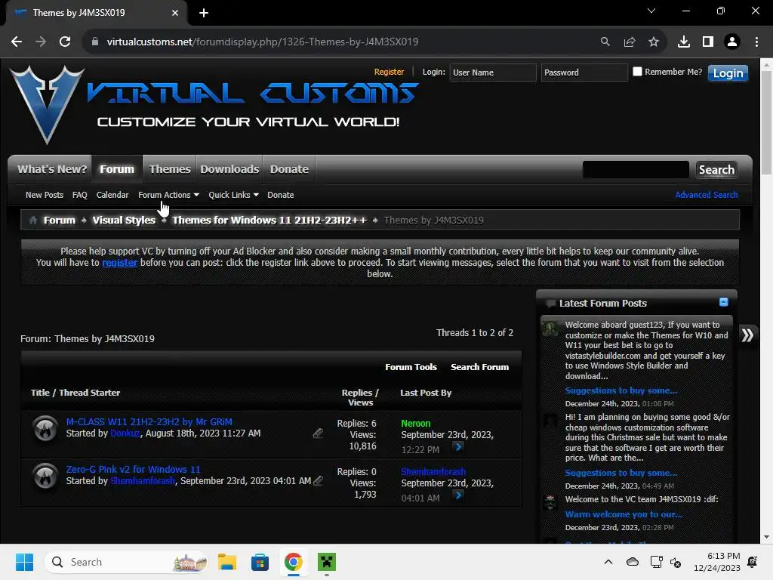Image resolution: width=773 pixels, height=580 pixels.
Task: Collapse the Latest Forum Posts panel
Action: click(723, 302)
